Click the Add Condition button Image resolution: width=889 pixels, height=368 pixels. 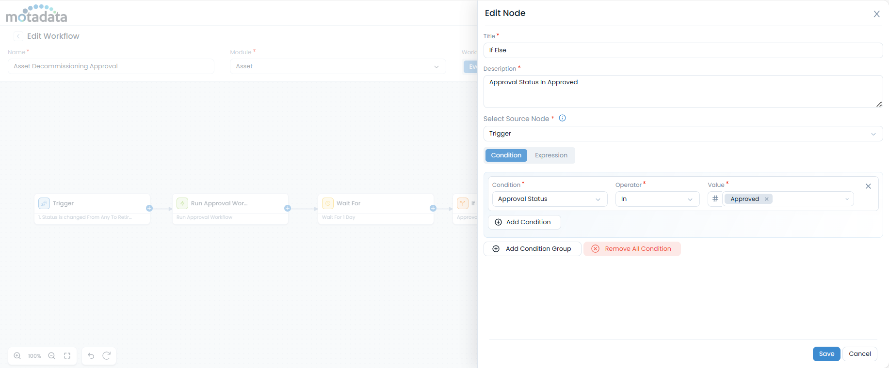pyautogui.click(x=524, y=222)
